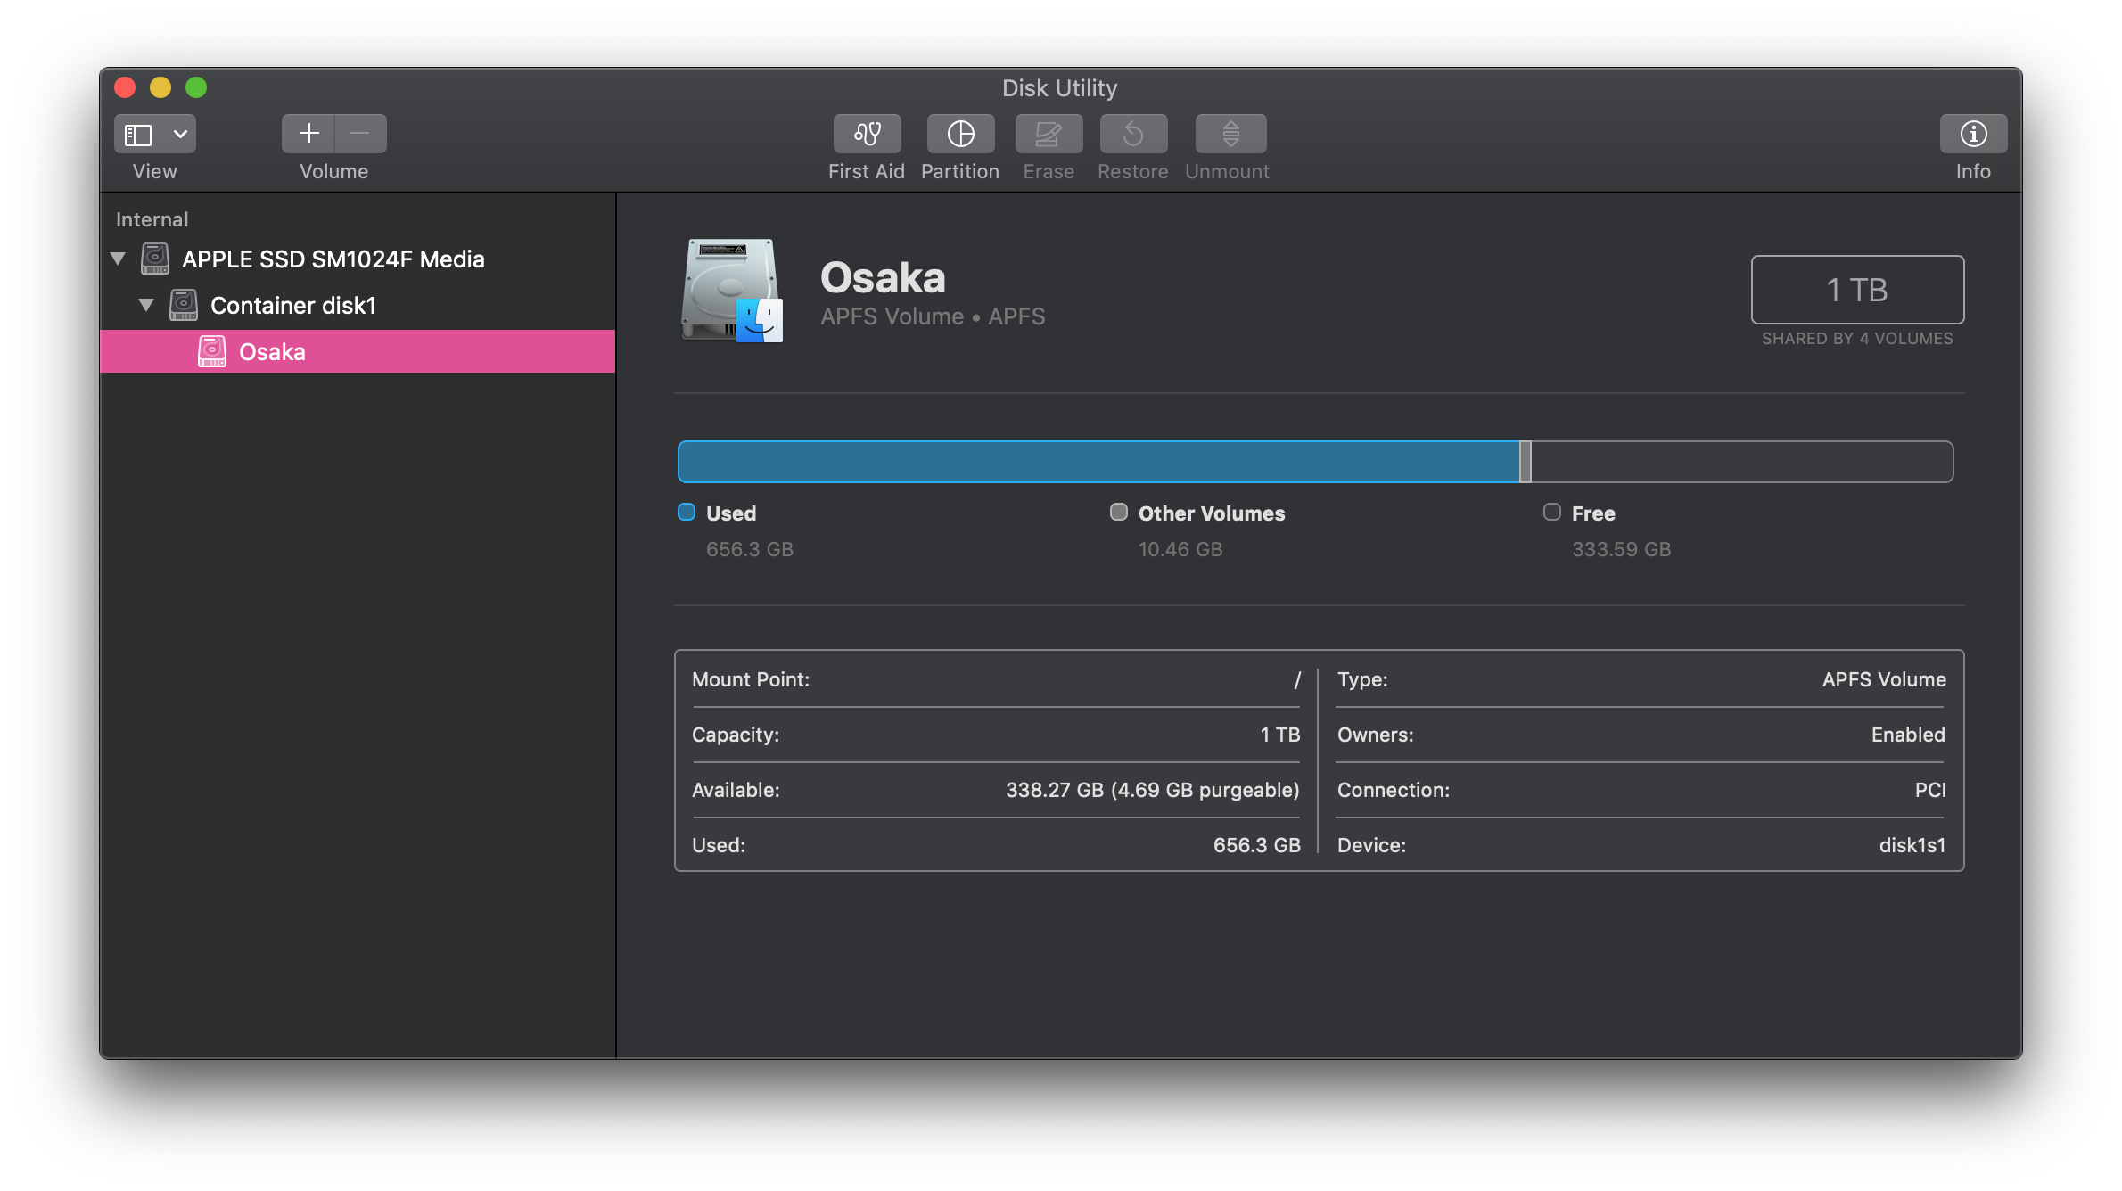Click the '338.27 GB (4.69 GB purgeable)' value
This screenshot has width=2122, height=1191.
[1153, 790]
